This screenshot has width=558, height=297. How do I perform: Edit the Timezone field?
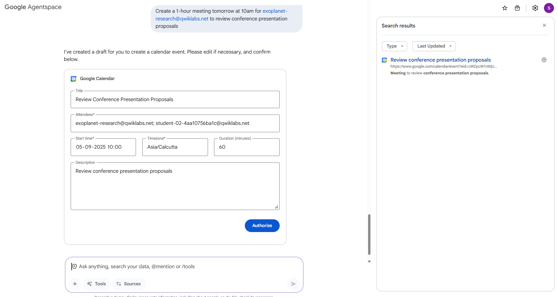coord(175,147)
